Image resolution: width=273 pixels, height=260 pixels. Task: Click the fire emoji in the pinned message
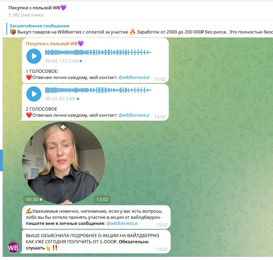[x=132, y=32]
